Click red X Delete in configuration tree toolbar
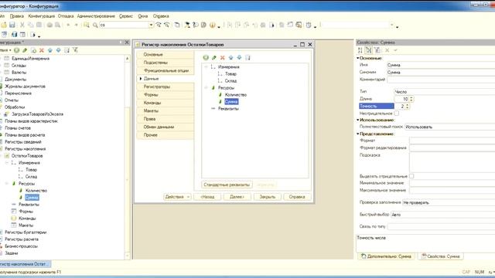 click(x=41, y=50)
